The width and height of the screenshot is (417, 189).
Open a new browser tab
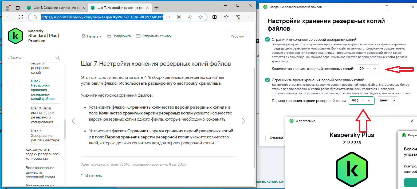tap(156, 8)
